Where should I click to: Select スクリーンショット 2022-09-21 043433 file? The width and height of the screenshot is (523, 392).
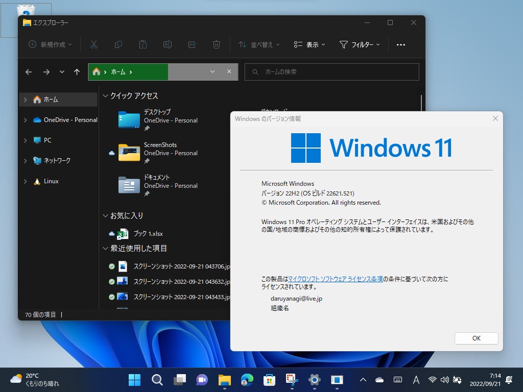tap(169, 297)
